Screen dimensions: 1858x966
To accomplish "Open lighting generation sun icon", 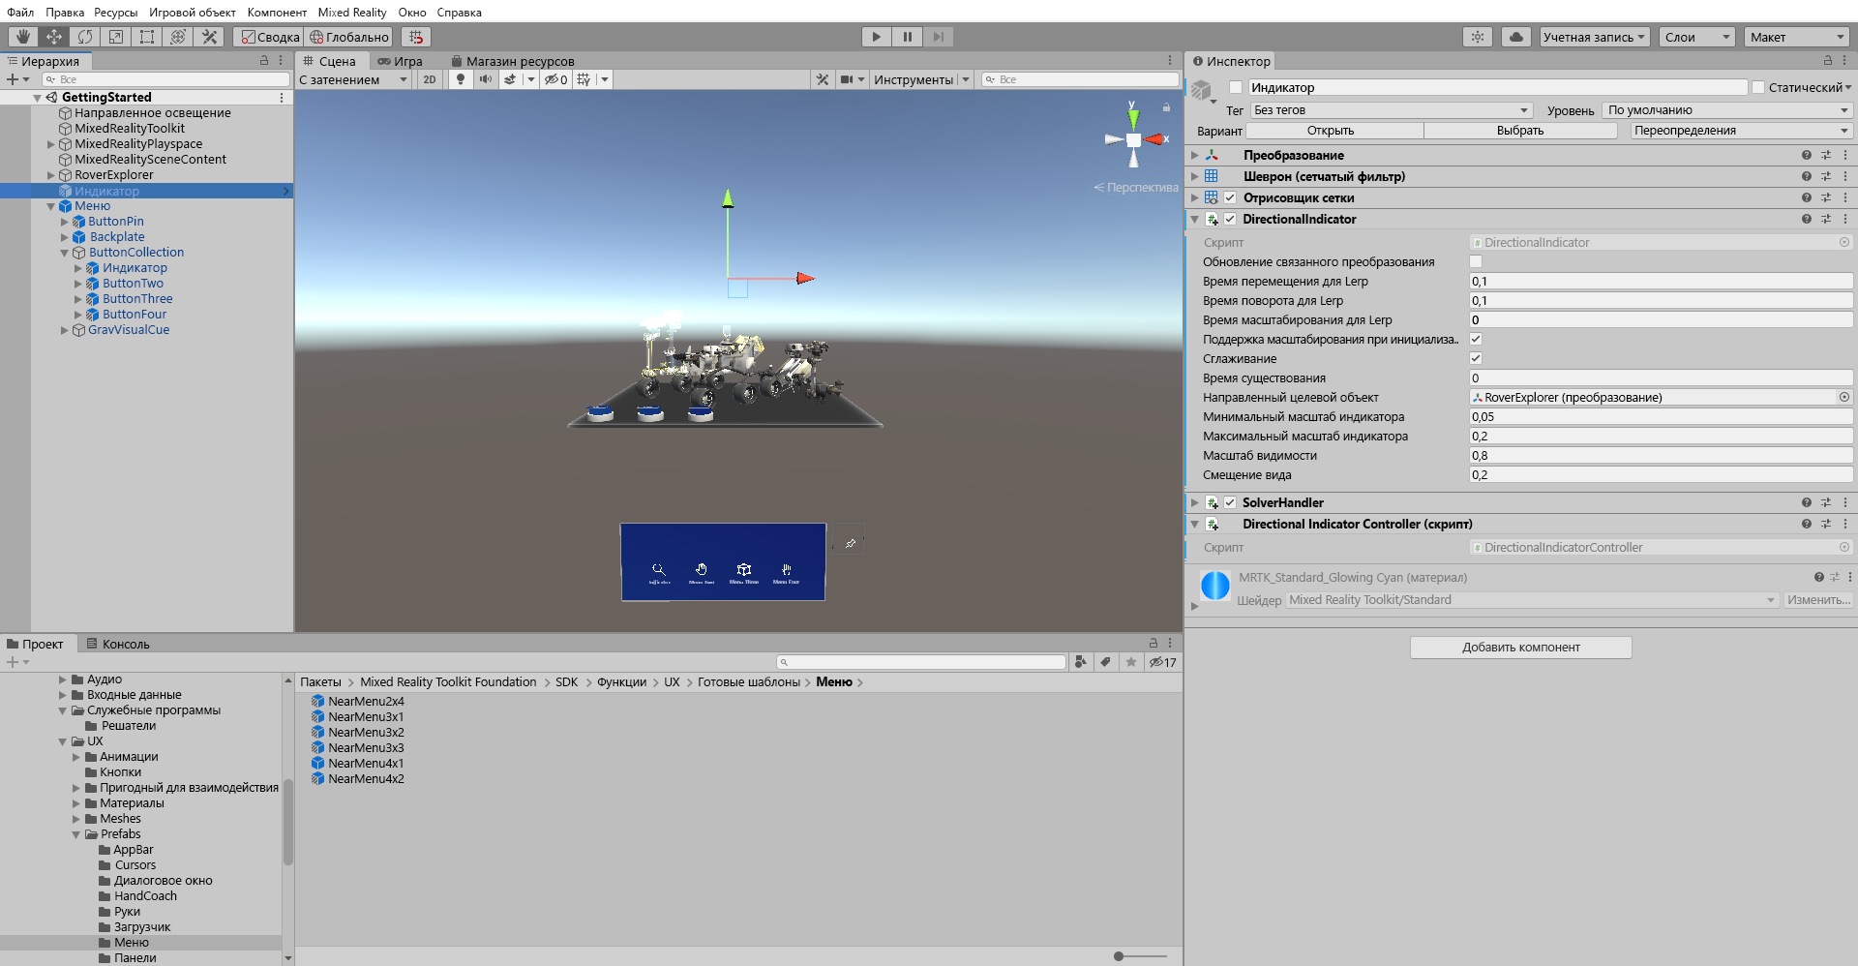I will tap(1477, 37).
